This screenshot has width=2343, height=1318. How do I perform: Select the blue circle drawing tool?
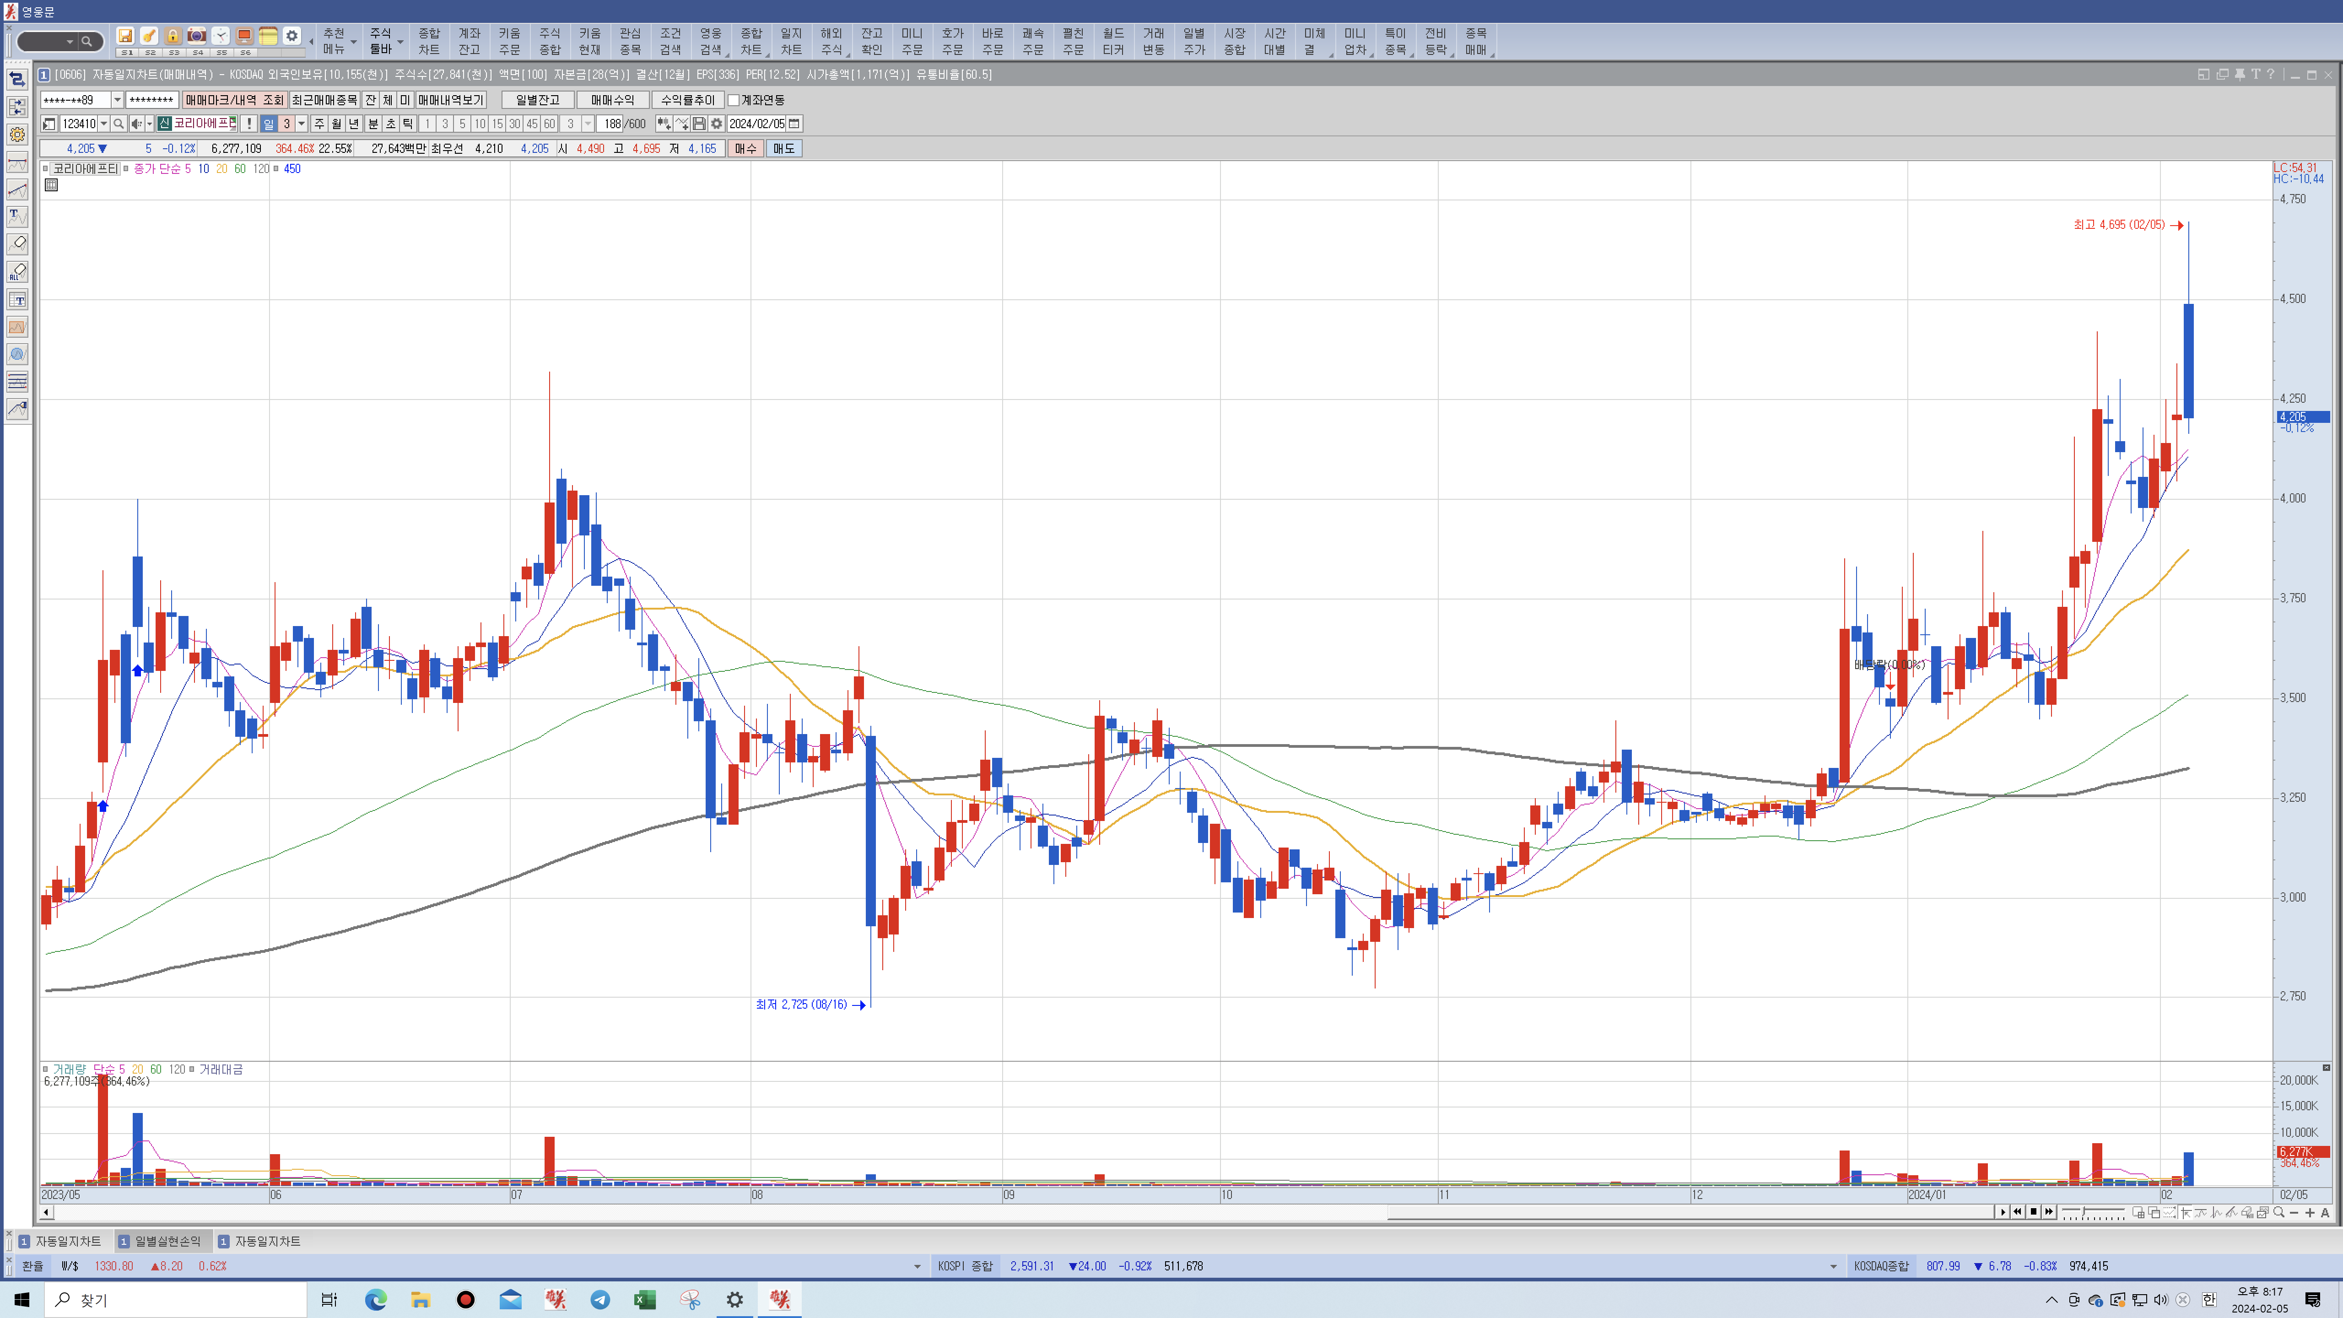click(x=17, y=354)
